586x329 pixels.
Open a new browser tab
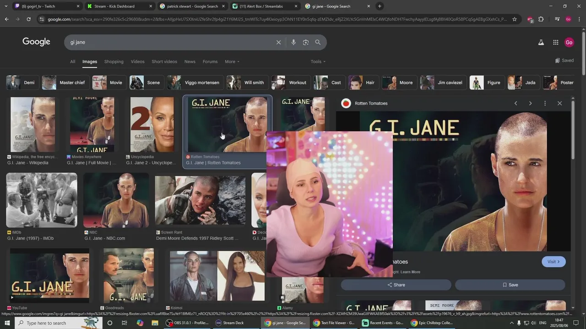(380, 6)
